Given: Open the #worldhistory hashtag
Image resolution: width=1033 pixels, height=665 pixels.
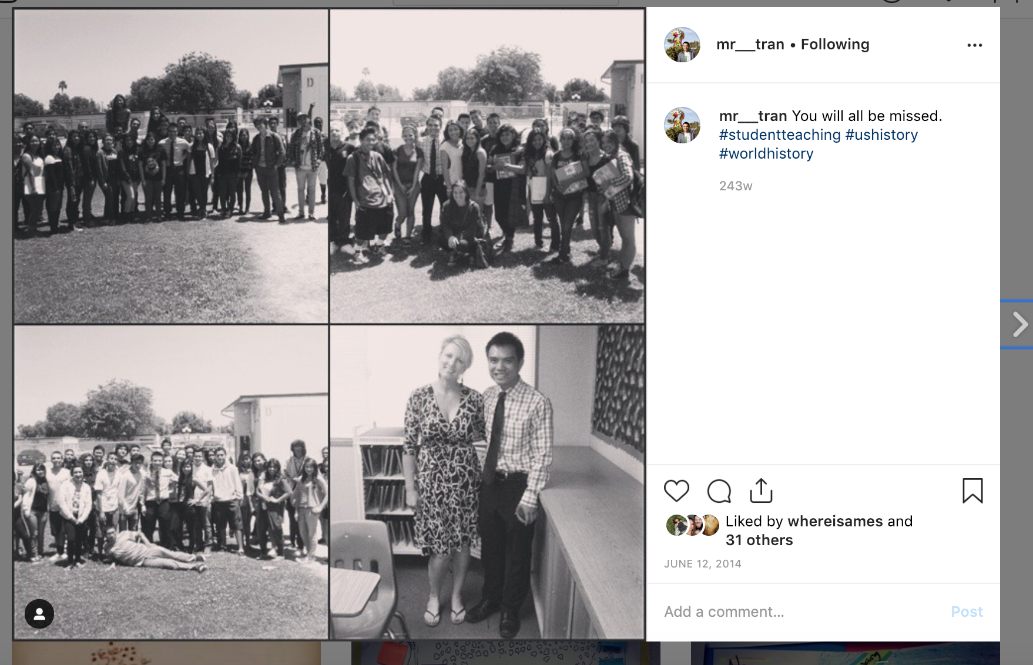Looking at the screenshot, I should [766, 154].
